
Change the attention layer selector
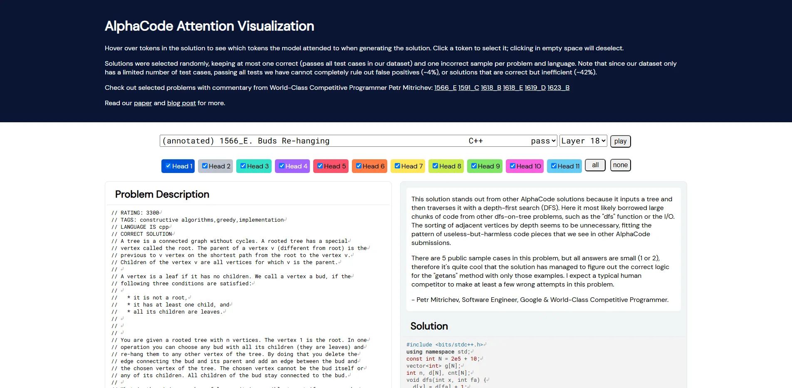point(583,141)
